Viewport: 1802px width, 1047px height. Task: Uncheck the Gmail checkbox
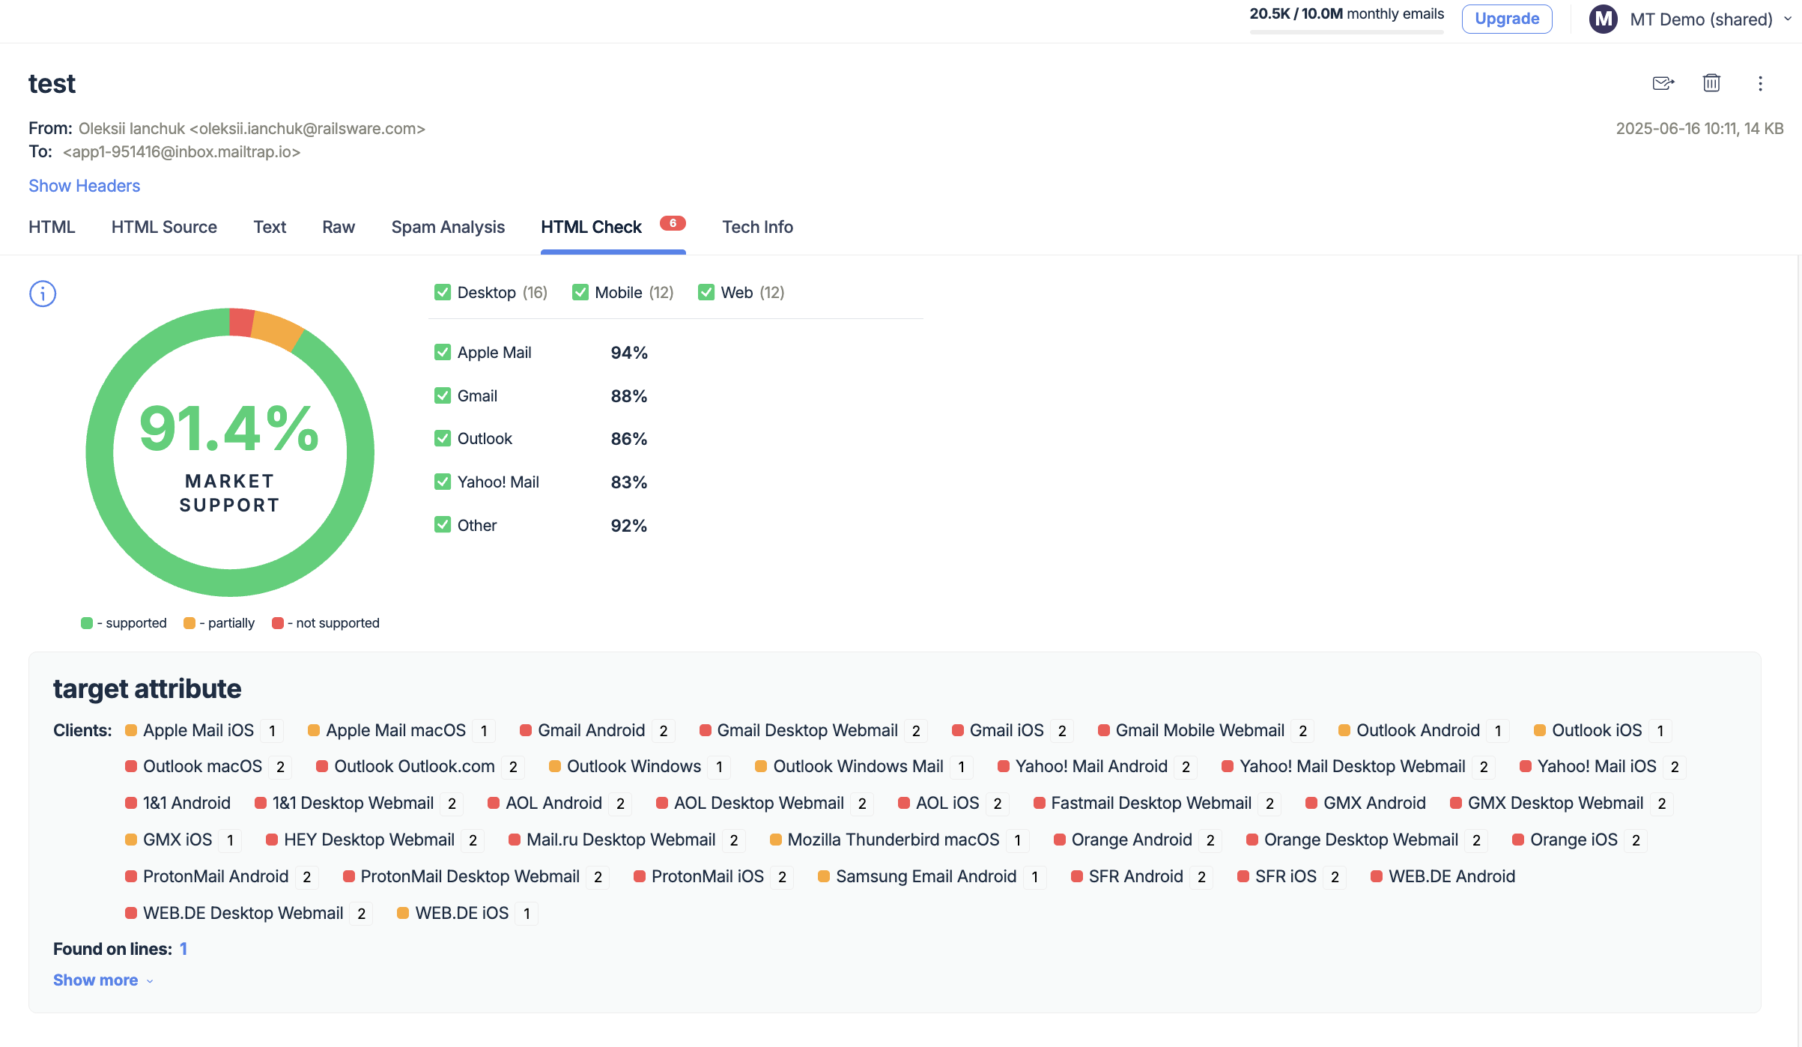[x=442, y=395]
